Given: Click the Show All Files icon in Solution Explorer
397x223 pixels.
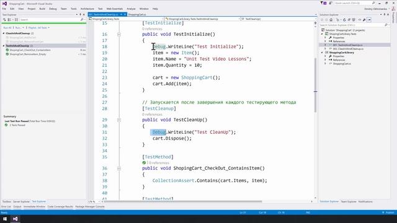Looking at the screenshot, I should [354, 20].
